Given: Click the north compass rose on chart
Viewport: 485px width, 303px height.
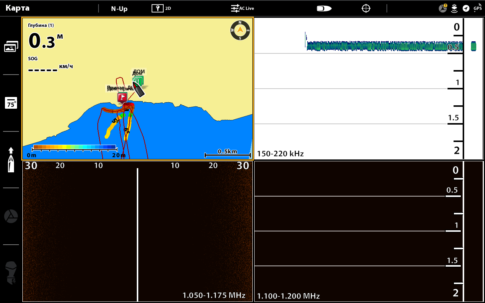Looking at the screenshot, I should pyautogui.click(x=240, y=30).
